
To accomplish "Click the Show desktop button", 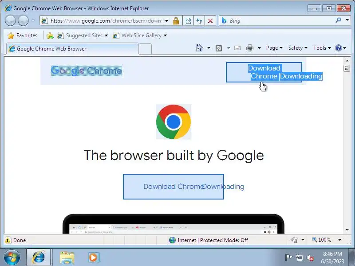I will 352,258.
